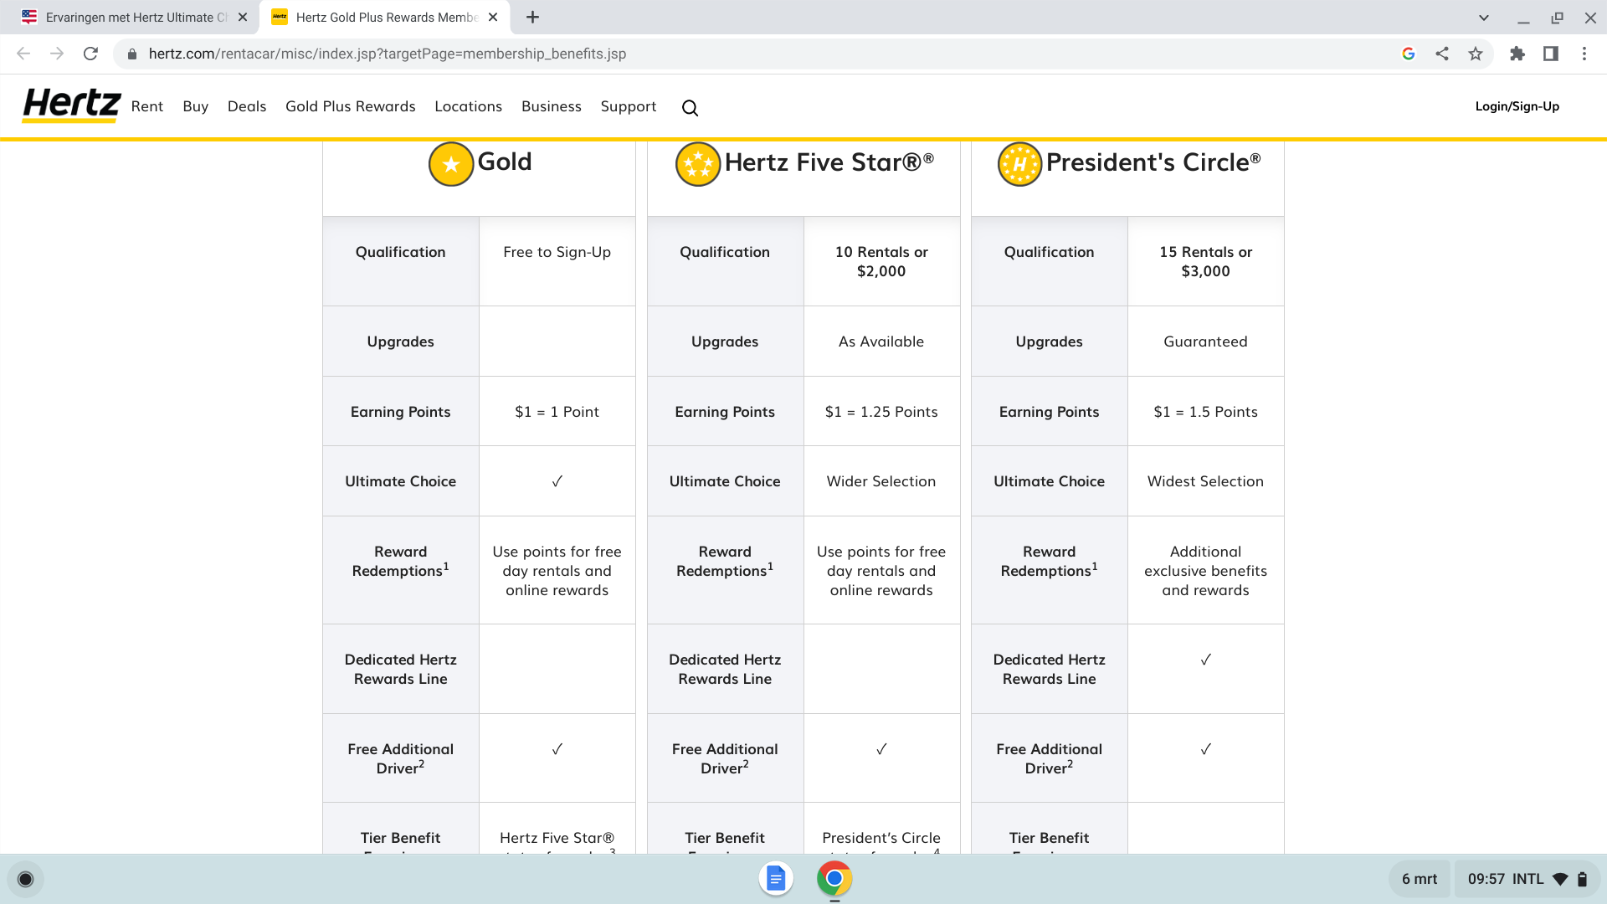Open the system tray clock status area

click(x=1521, y=879)
